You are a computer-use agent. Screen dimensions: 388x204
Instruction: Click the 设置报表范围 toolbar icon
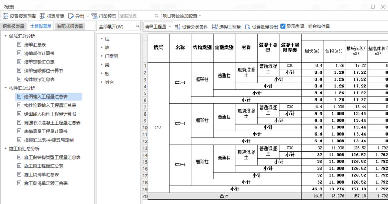5,16
